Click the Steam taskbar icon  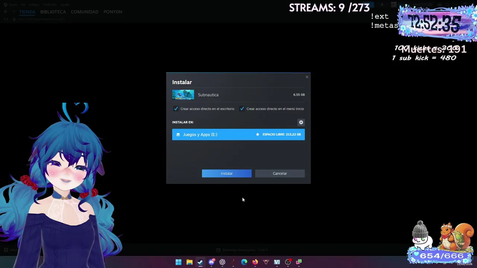[x=200, y=262]
